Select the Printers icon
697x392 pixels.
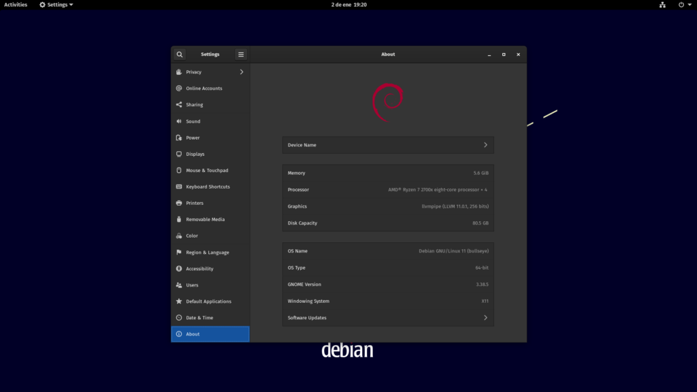point(179,203)
